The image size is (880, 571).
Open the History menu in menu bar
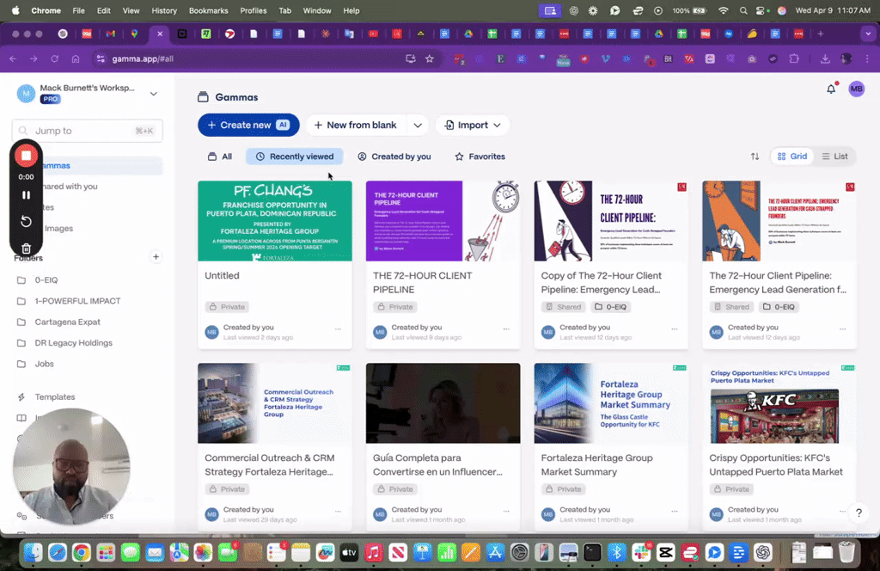(x=164, y=10)
